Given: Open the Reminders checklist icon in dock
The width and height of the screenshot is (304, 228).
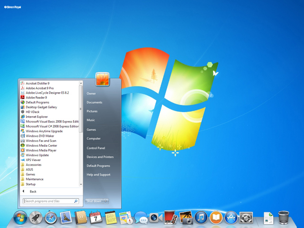Looking at the screenshot, I should tap(126, 218).
